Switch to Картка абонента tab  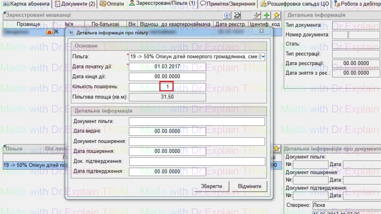pyautogui.click(x=26, y=4)
